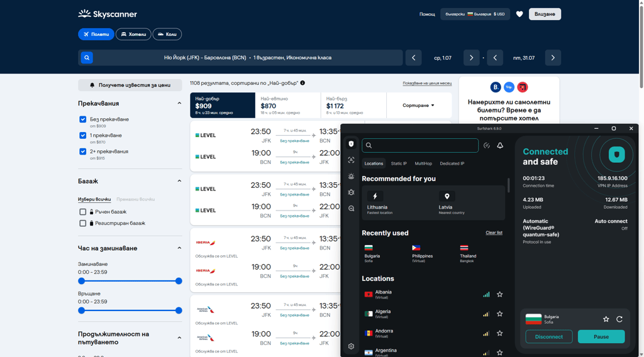Click Booking.com partner icon in hotel ad
This screenshot has height=357, width=644.
[496, 87]
